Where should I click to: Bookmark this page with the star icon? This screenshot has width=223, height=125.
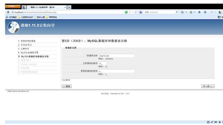coord(130,12)
